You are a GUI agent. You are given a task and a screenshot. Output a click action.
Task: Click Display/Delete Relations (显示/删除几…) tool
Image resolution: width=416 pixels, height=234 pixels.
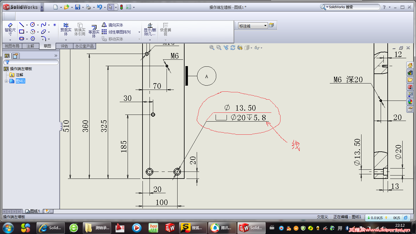pos(150,29)
